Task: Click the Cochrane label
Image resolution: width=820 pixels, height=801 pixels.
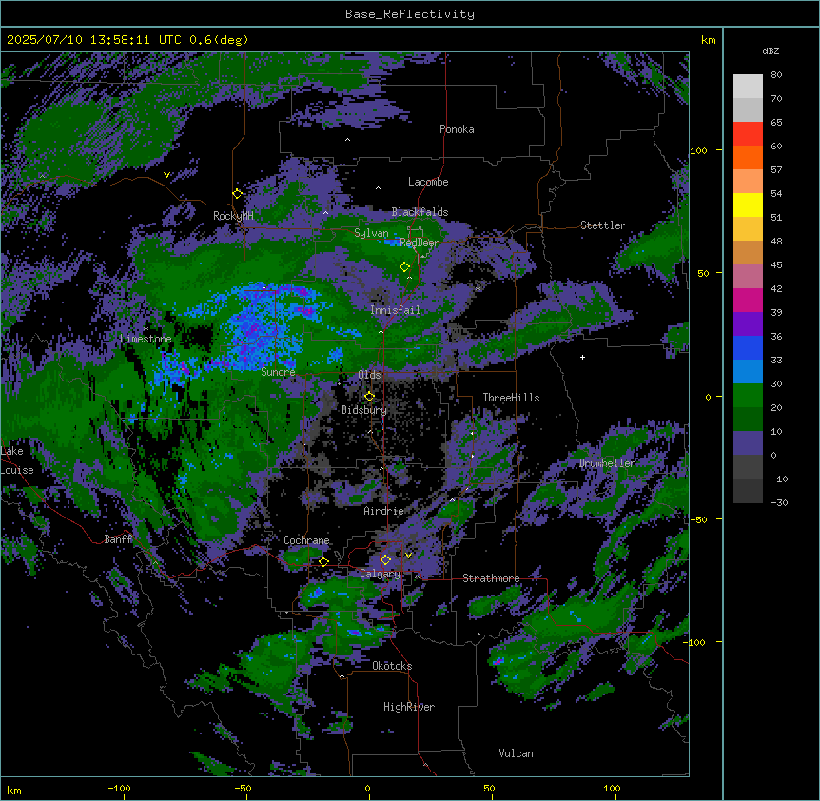Action: [306, 540]
